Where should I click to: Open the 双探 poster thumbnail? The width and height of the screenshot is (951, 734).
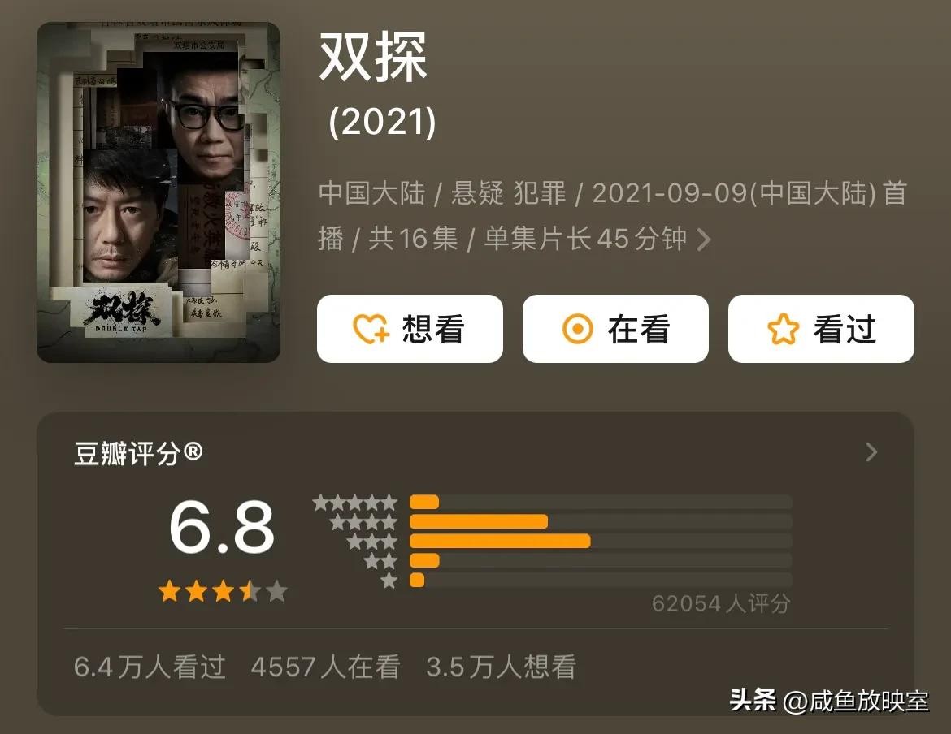click(158, 192)
